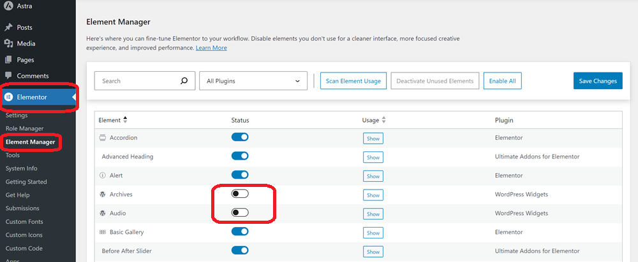Click 'Ultimate Addons for Elementor' in Advanced Heading row

(x=537, y=156)
